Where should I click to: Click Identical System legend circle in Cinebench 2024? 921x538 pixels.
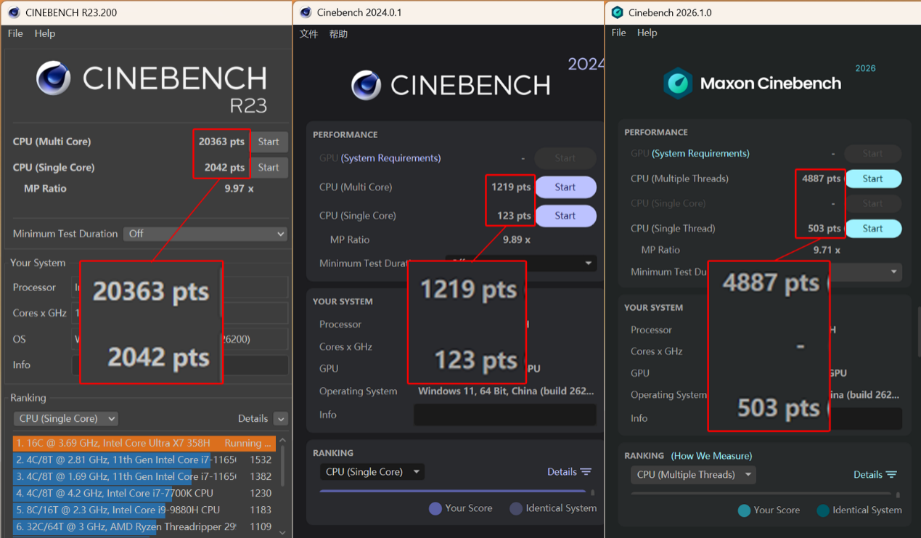pyautogui.click(x=516, y=508)
